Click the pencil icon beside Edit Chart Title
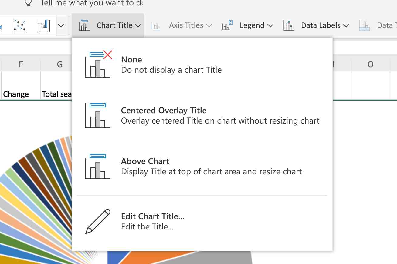This screenshot has height=264, width=397. click(x=97, y=221)
